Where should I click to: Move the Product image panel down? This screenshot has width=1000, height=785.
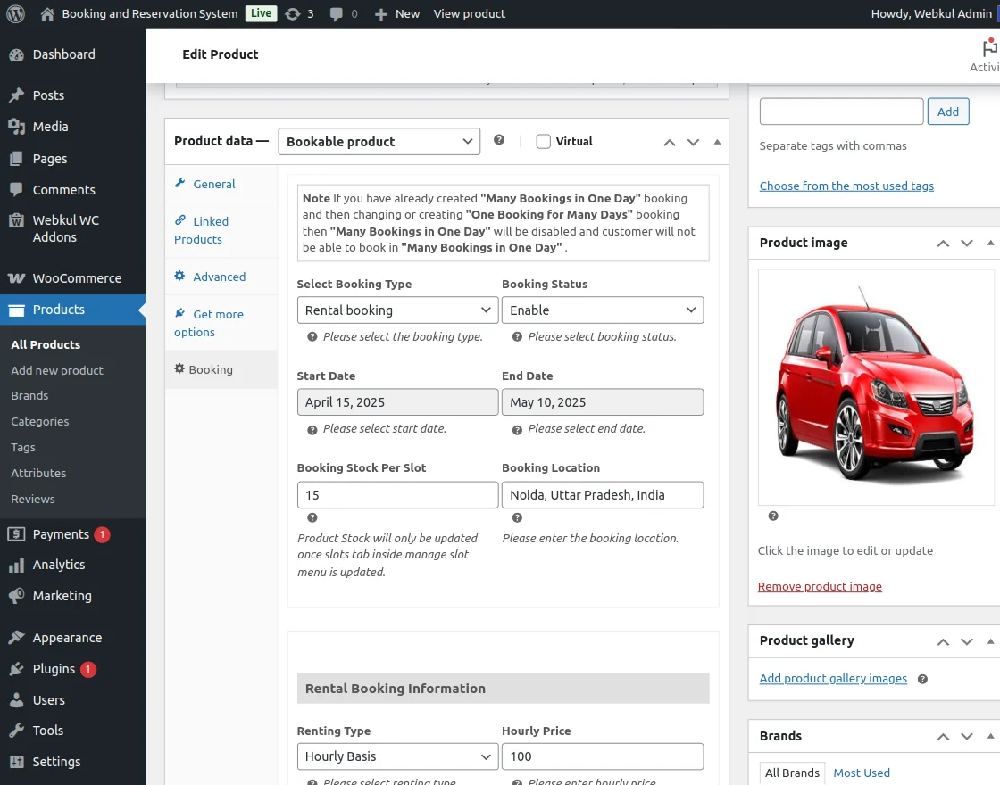click(x=966, y=243)
